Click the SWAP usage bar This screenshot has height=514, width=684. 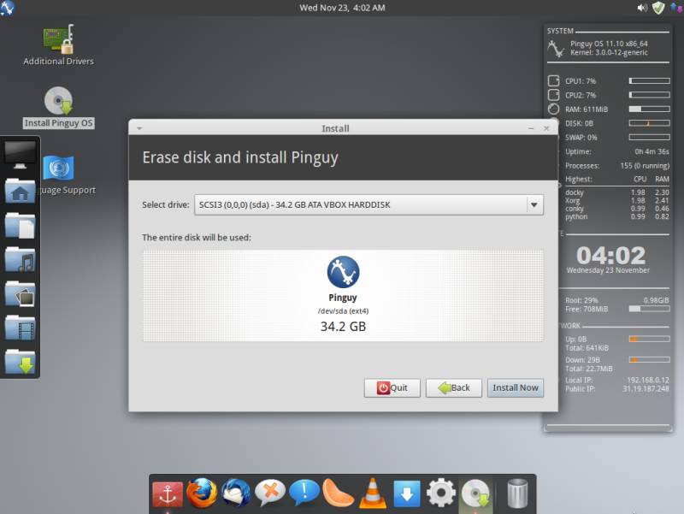click(650, 137)
